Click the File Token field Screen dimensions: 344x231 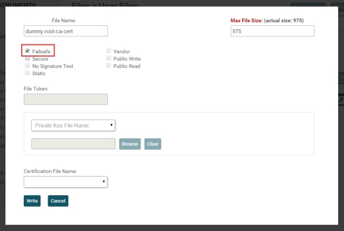pyautogui.click(x=66, y=99)
